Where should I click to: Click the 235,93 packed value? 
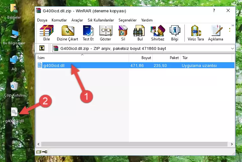pyautogui.click(x=160, y=65)
